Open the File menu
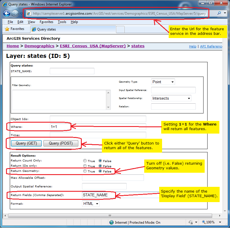The height and width of the screenshot is (228, 230). click(10, 22)
